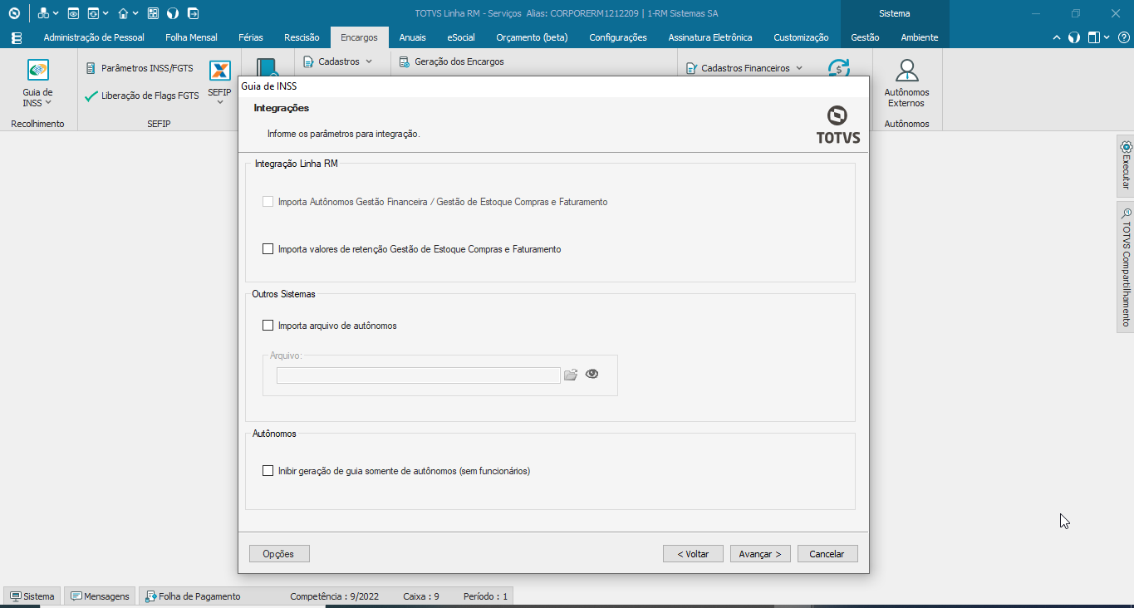Open the help question mark icon
1134x608 pixels.
pos(1123,37)
